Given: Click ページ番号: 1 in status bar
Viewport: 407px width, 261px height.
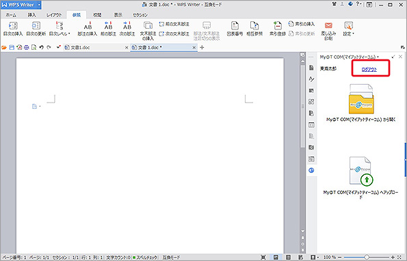Looking at the screenshot, I should [x=14, y=258].
